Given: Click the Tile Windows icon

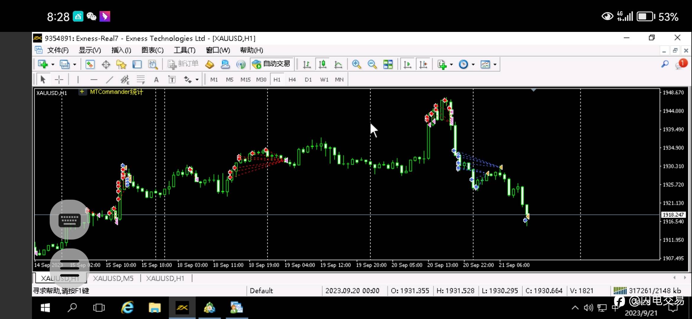Looking at the screenshot, I should point(388,64).
